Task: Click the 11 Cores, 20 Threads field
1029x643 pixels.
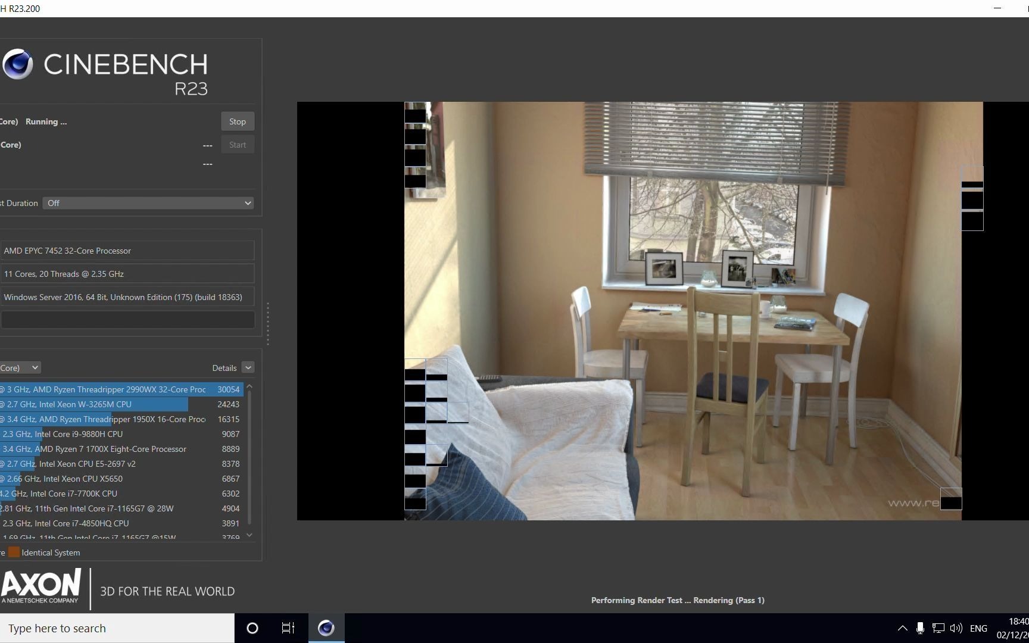Action: (127, 274)
